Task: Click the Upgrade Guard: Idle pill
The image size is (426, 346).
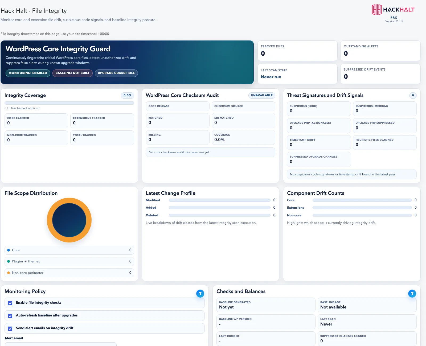Action: (116, 73)
